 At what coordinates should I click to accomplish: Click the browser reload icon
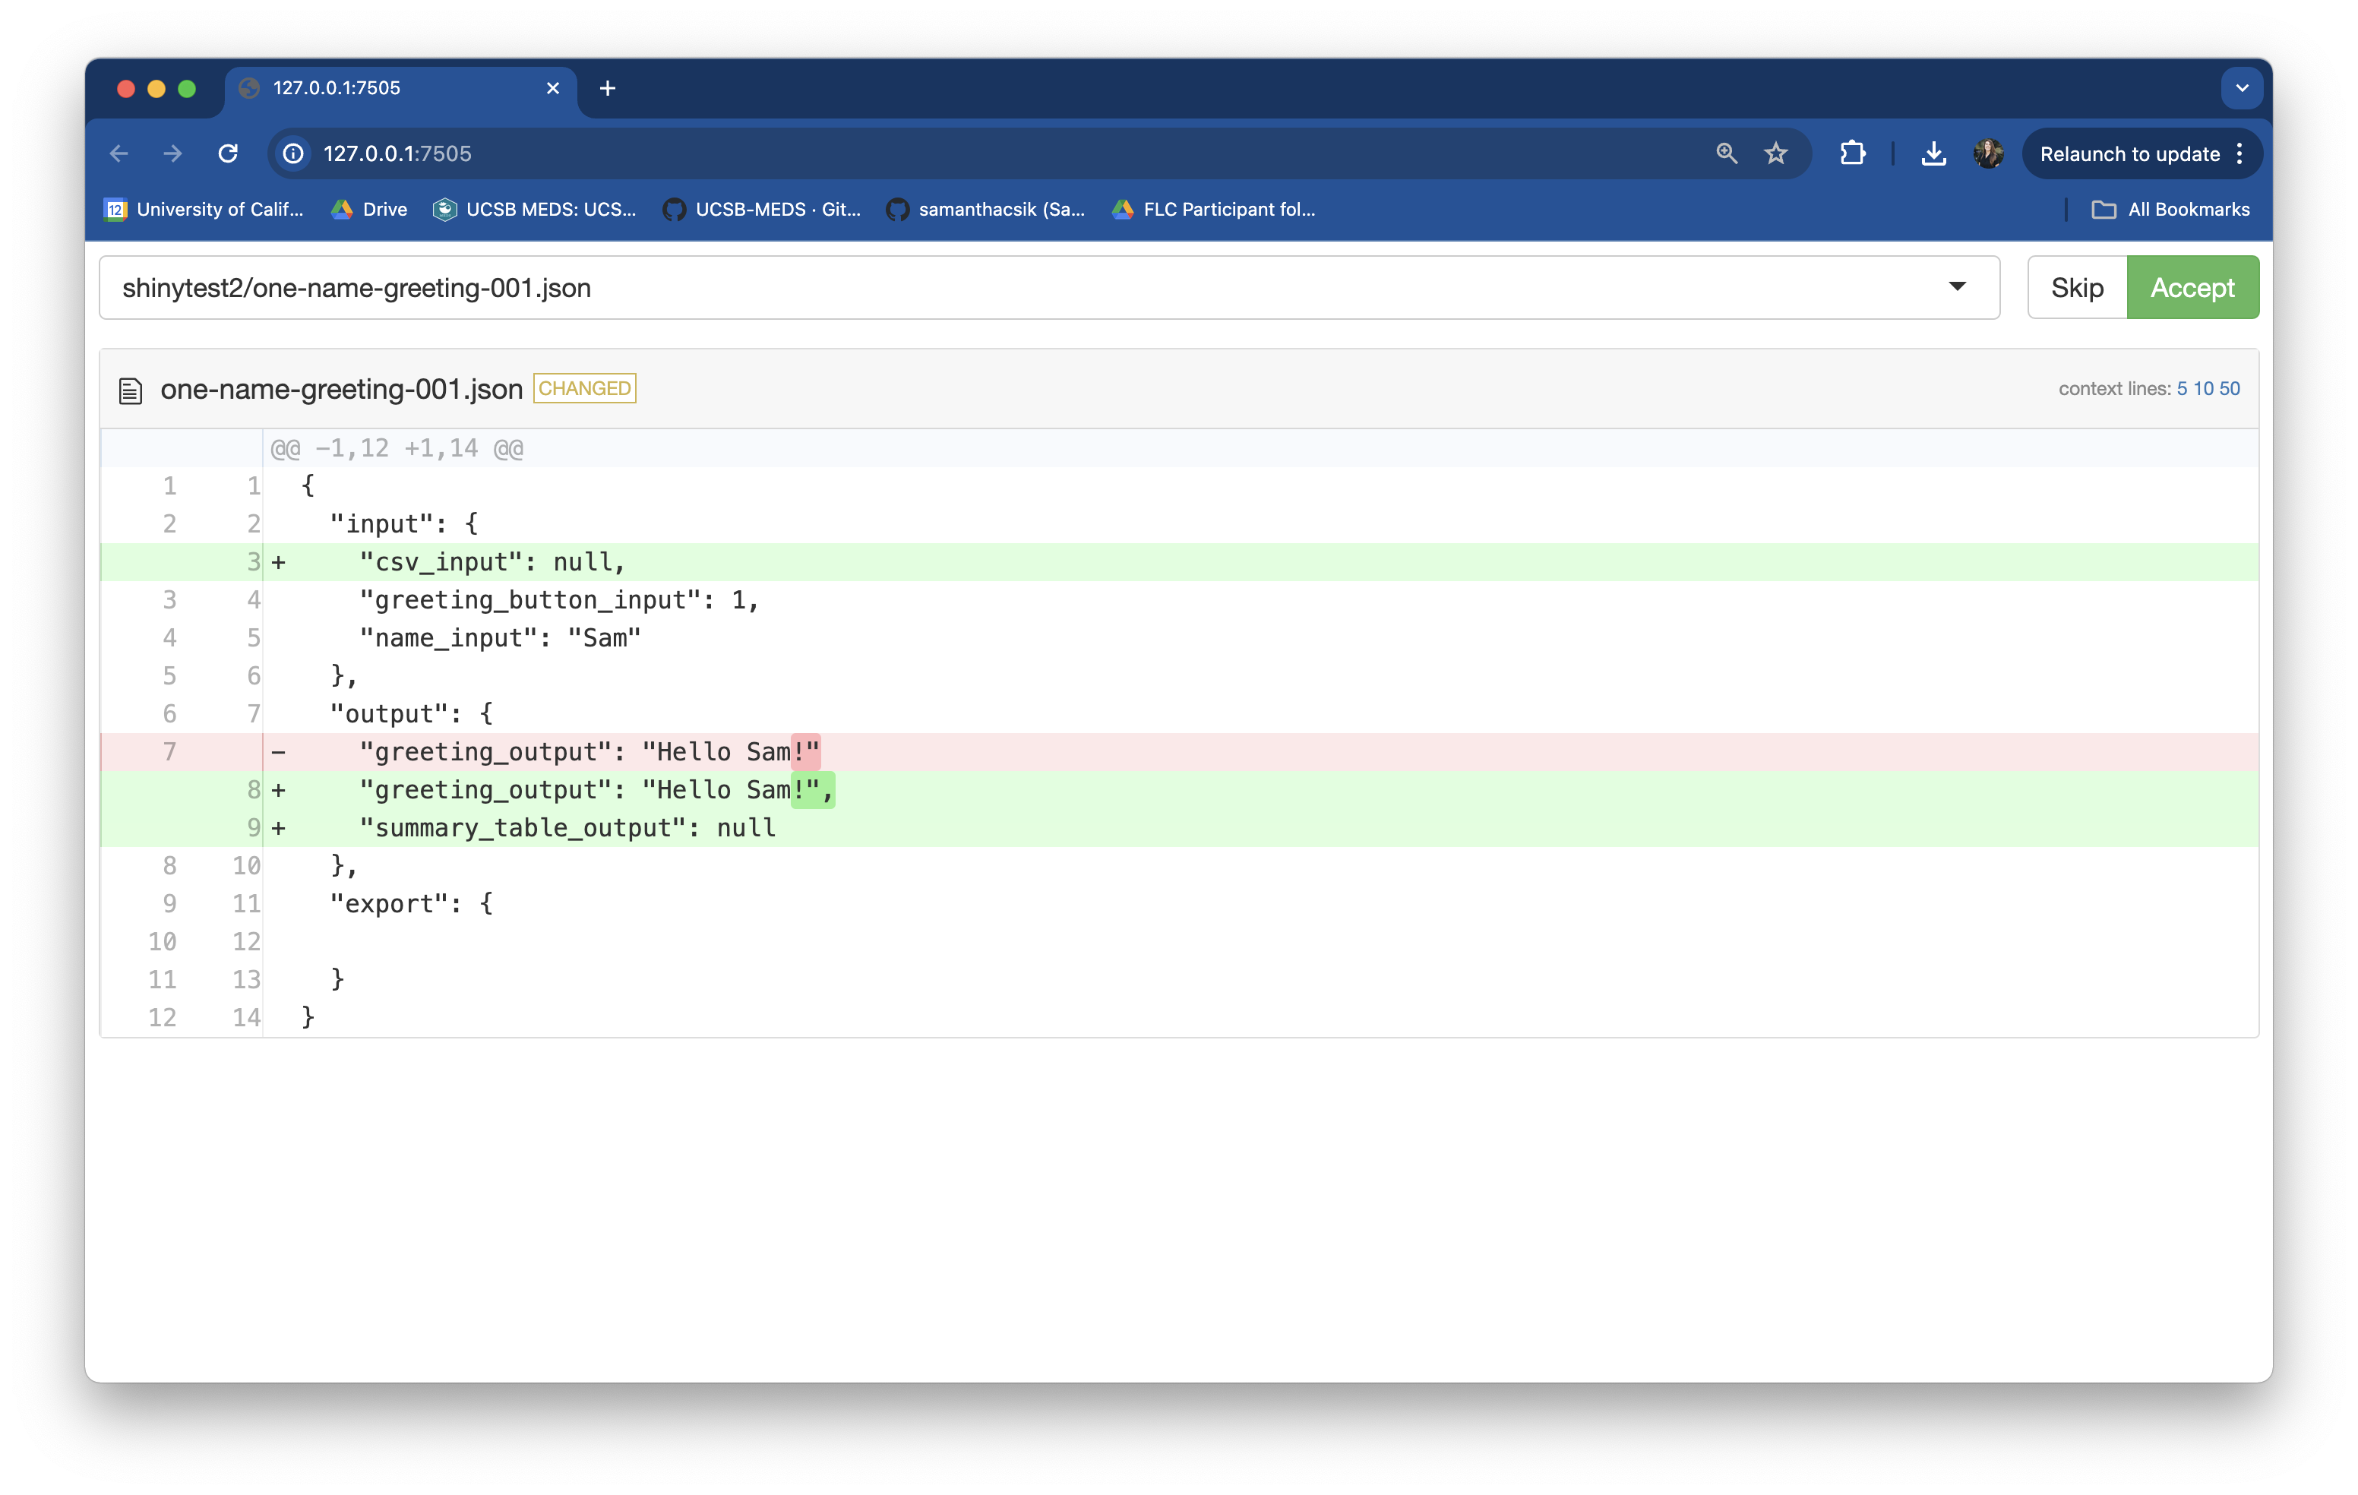tap(228, 153)
